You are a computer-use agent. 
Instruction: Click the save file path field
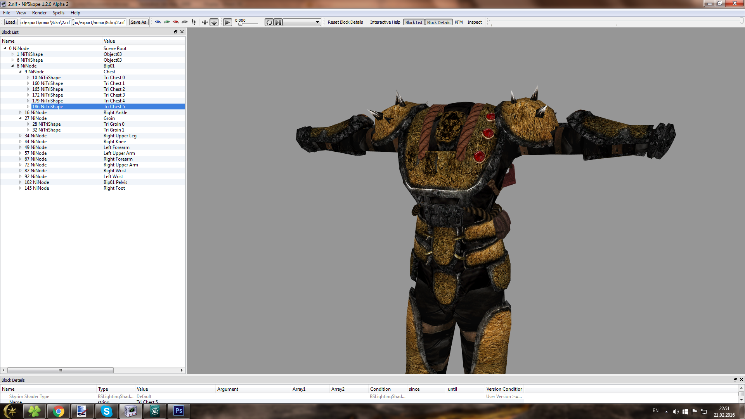click(x=100, y=22)
